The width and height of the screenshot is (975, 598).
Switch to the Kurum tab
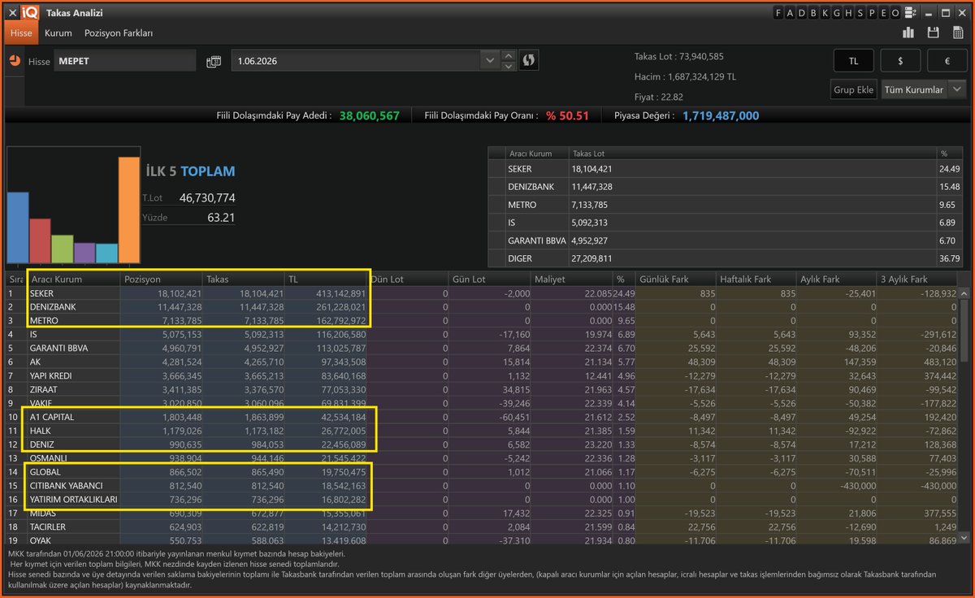[x=58, y=33]
